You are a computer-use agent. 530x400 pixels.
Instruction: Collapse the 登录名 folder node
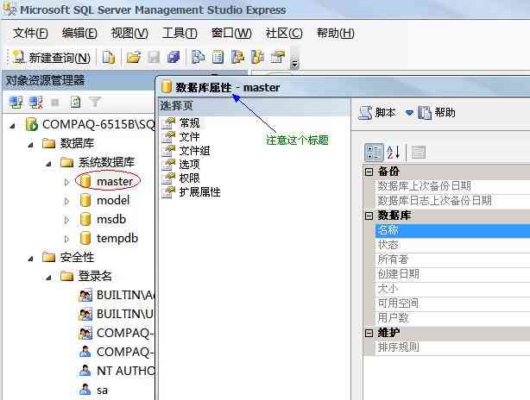48,278
